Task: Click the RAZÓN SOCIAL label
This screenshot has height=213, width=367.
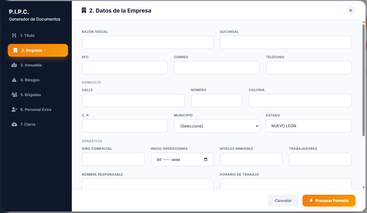Action: [95, 32]
